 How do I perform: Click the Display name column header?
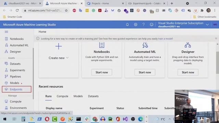click(54, 108)
